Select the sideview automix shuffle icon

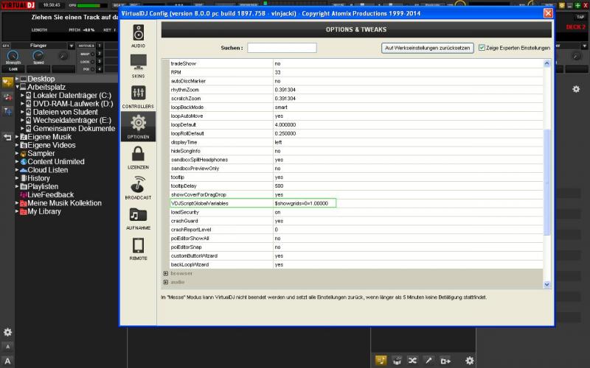412,361
